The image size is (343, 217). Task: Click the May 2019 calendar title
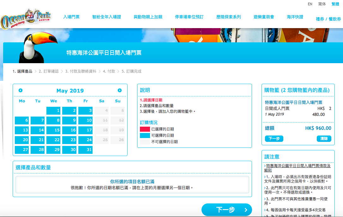70,91
